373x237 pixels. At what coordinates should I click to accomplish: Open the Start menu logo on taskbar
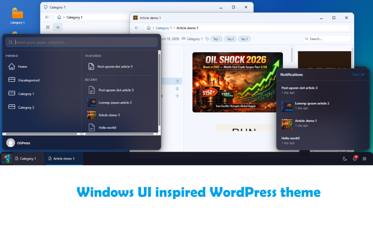click(7, 158)
